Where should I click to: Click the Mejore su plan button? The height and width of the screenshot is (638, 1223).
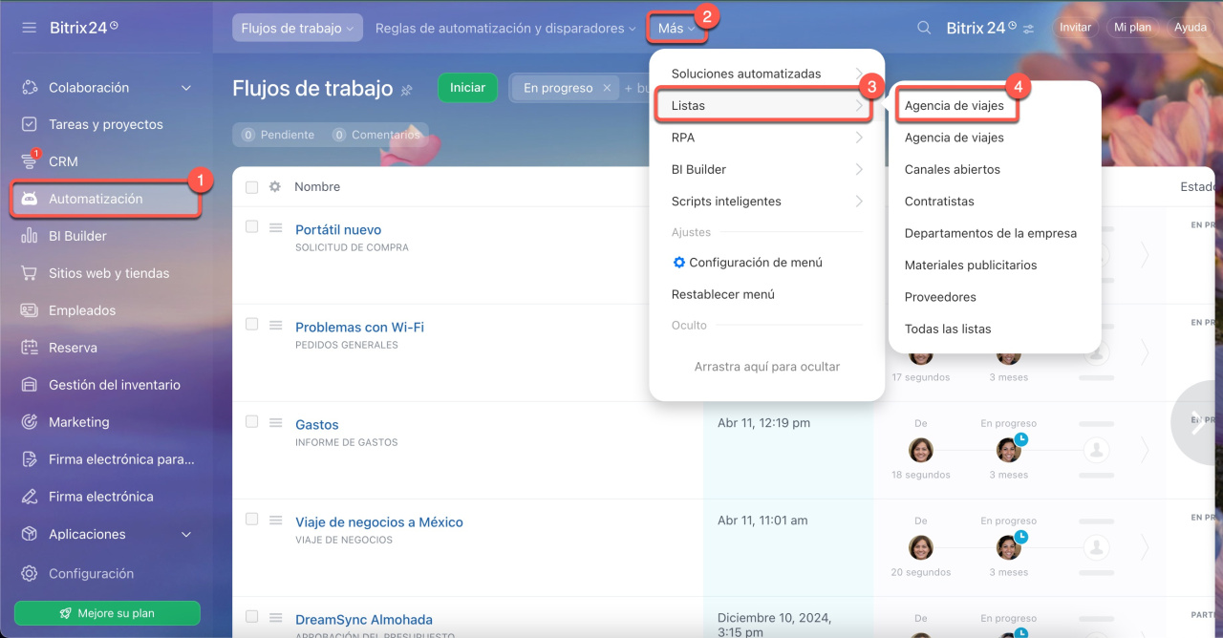coord(107,613)
